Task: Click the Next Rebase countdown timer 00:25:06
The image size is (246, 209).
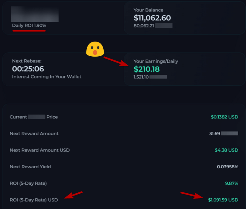Action: 28,69
